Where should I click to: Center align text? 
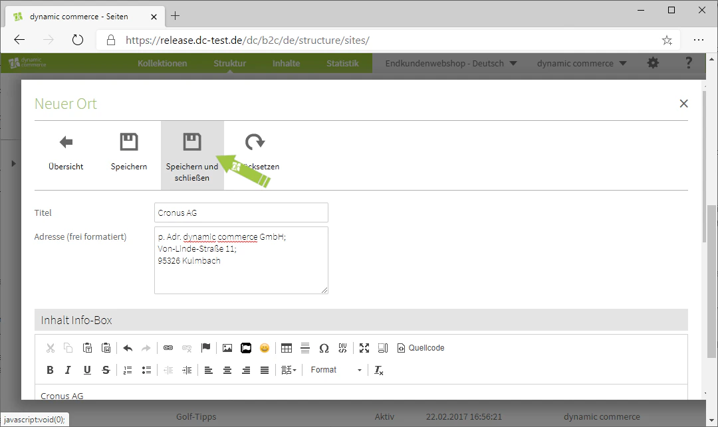pyautogui.click(x=227, y=370)
